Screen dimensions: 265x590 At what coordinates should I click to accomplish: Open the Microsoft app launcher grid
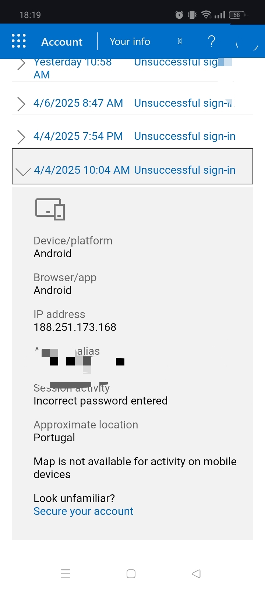pyautogui.click(x=19, y=41)
